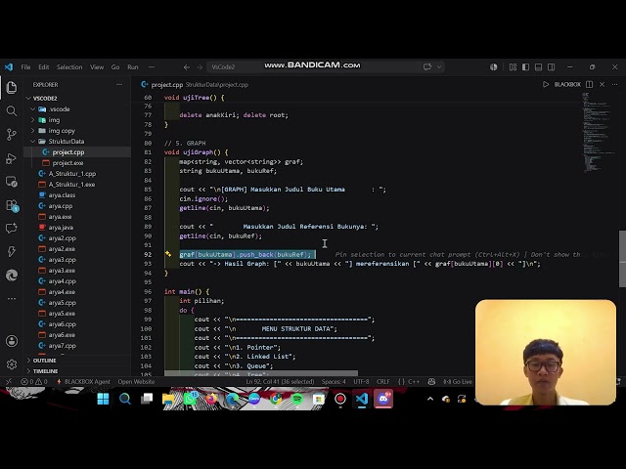Open Remote Explorer icon in activity bar
Screen dimensions: 626x469
click(x=12, y=182)
